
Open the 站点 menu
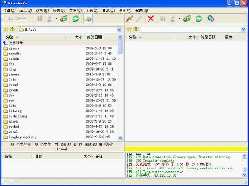click(x=26, y=10)
